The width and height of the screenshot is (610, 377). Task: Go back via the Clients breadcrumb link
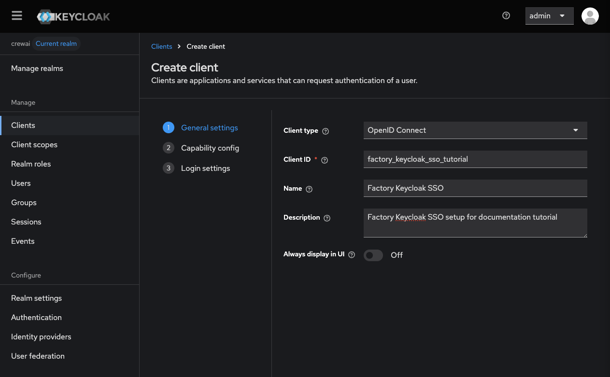click(x=161, y=46)
